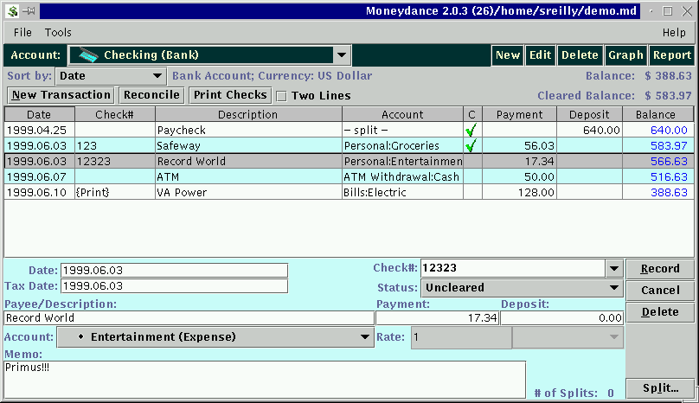Select the Paycheck transaction description cell
This screenshot has height=403, width=699.
[x=248, y=131]
